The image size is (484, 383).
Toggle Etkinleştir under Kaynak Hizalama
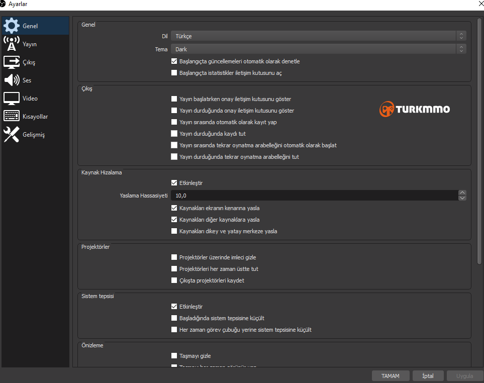174,183
